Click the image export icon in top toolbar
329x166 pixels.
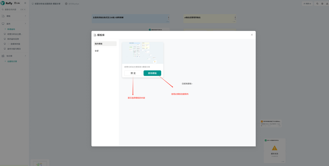pyautogui.click(x=322, y=4)
